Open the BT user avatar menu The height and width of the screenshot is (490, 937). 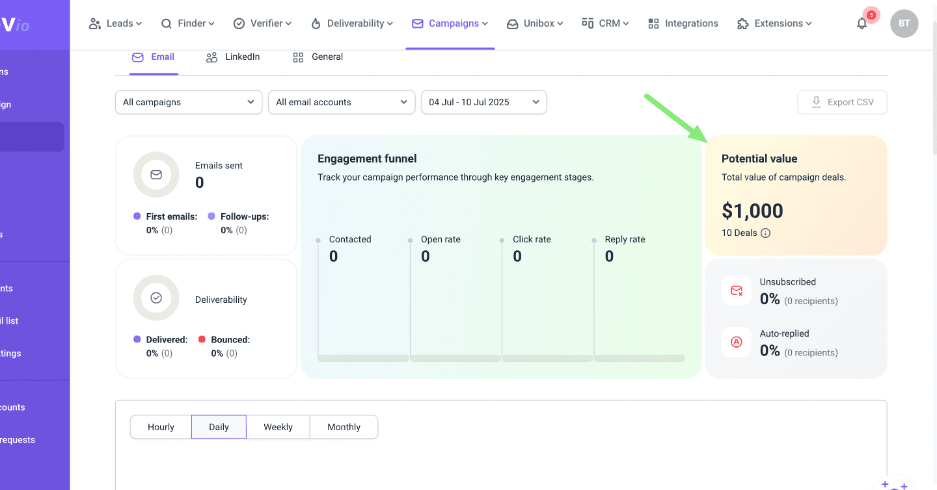click(904, 23)
